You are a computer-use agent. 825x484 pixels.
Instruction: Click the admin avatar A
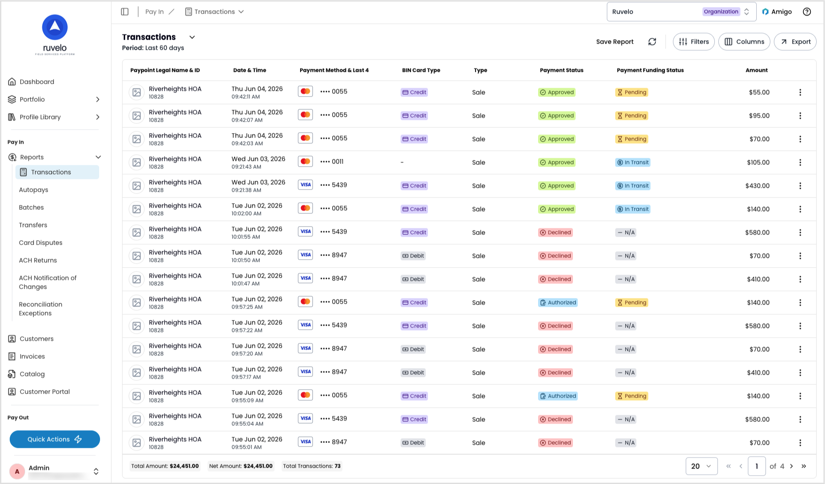(x=17, y=472)
